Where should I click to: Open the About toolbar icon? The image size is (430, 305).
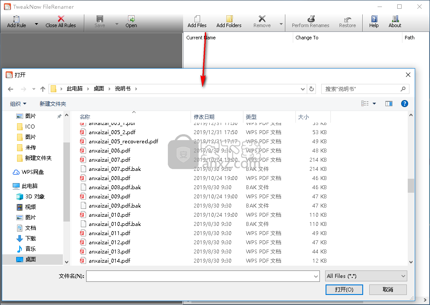click(x=395, y=22)
